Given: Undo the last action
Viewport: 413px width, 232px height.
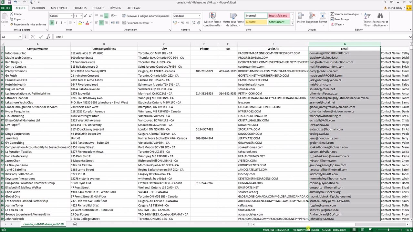Looking at the screenshot, I should coord(15,2).
